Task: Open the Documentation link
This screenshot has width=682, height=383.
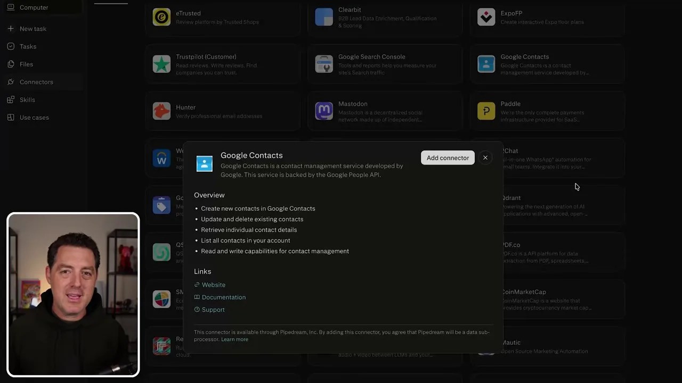Action: 223,297
